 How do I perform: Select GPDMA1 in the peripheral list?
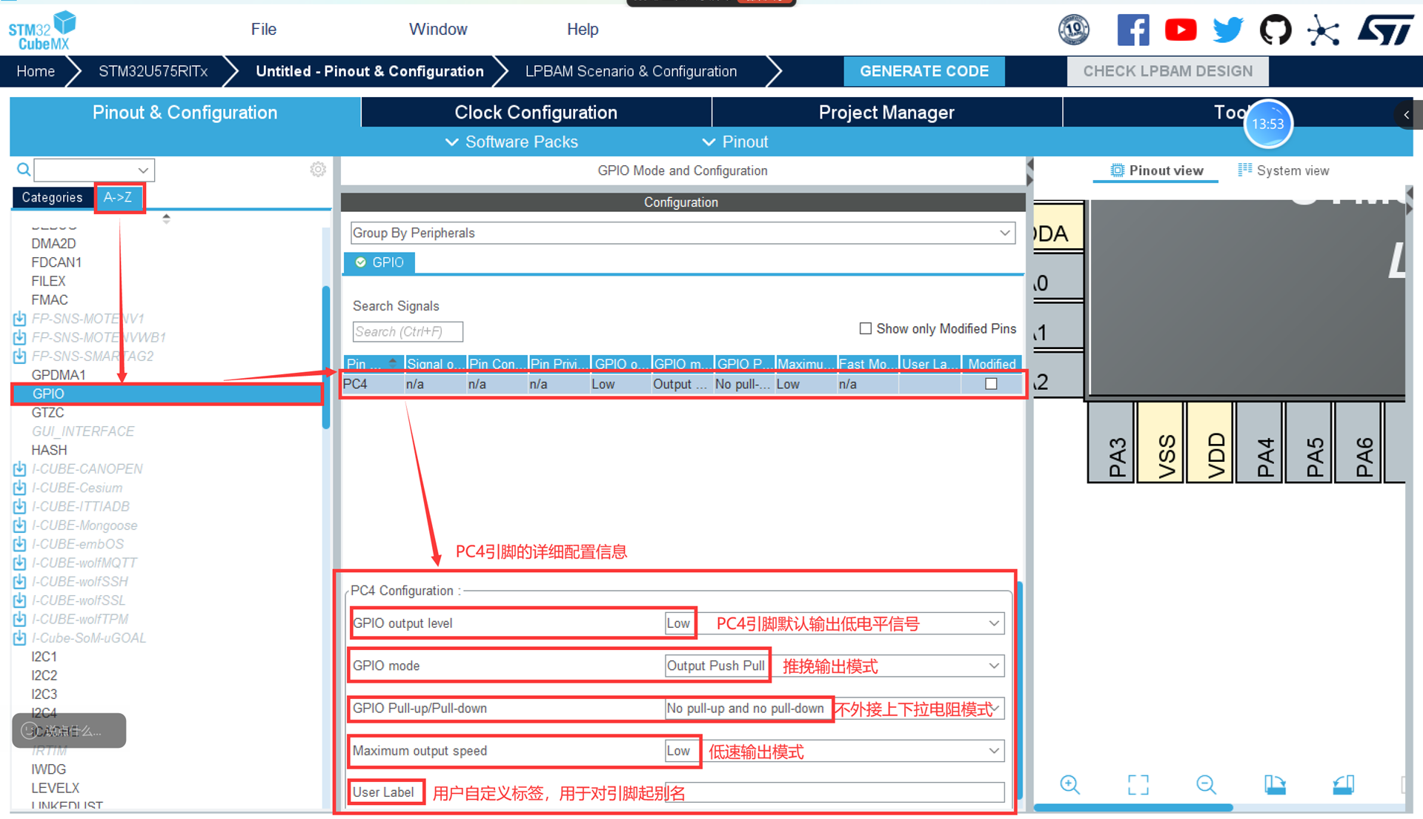coord(59,375)
